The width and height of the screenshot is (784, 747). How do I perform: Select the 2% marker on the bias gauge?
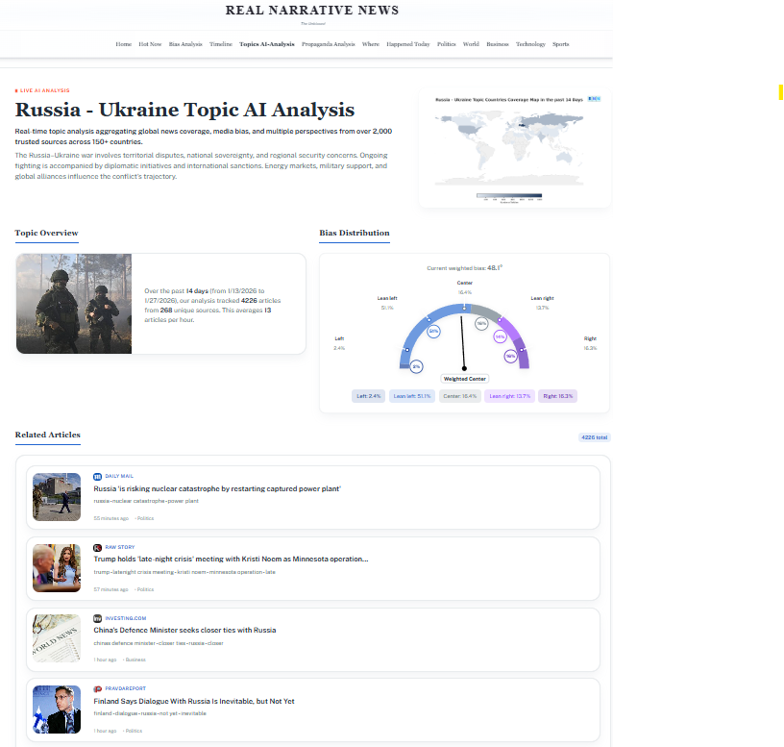coord(416,366)
